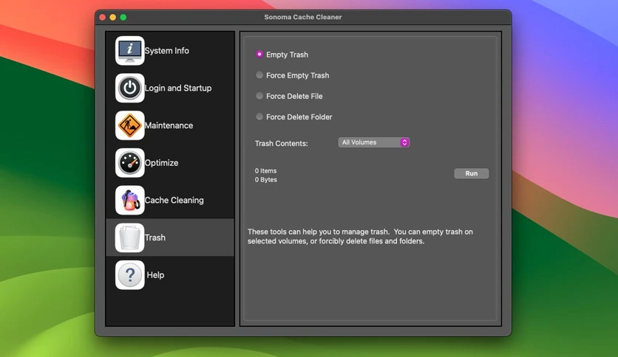Click the Trash bin icon in sidebar

[x=129, y=238]
